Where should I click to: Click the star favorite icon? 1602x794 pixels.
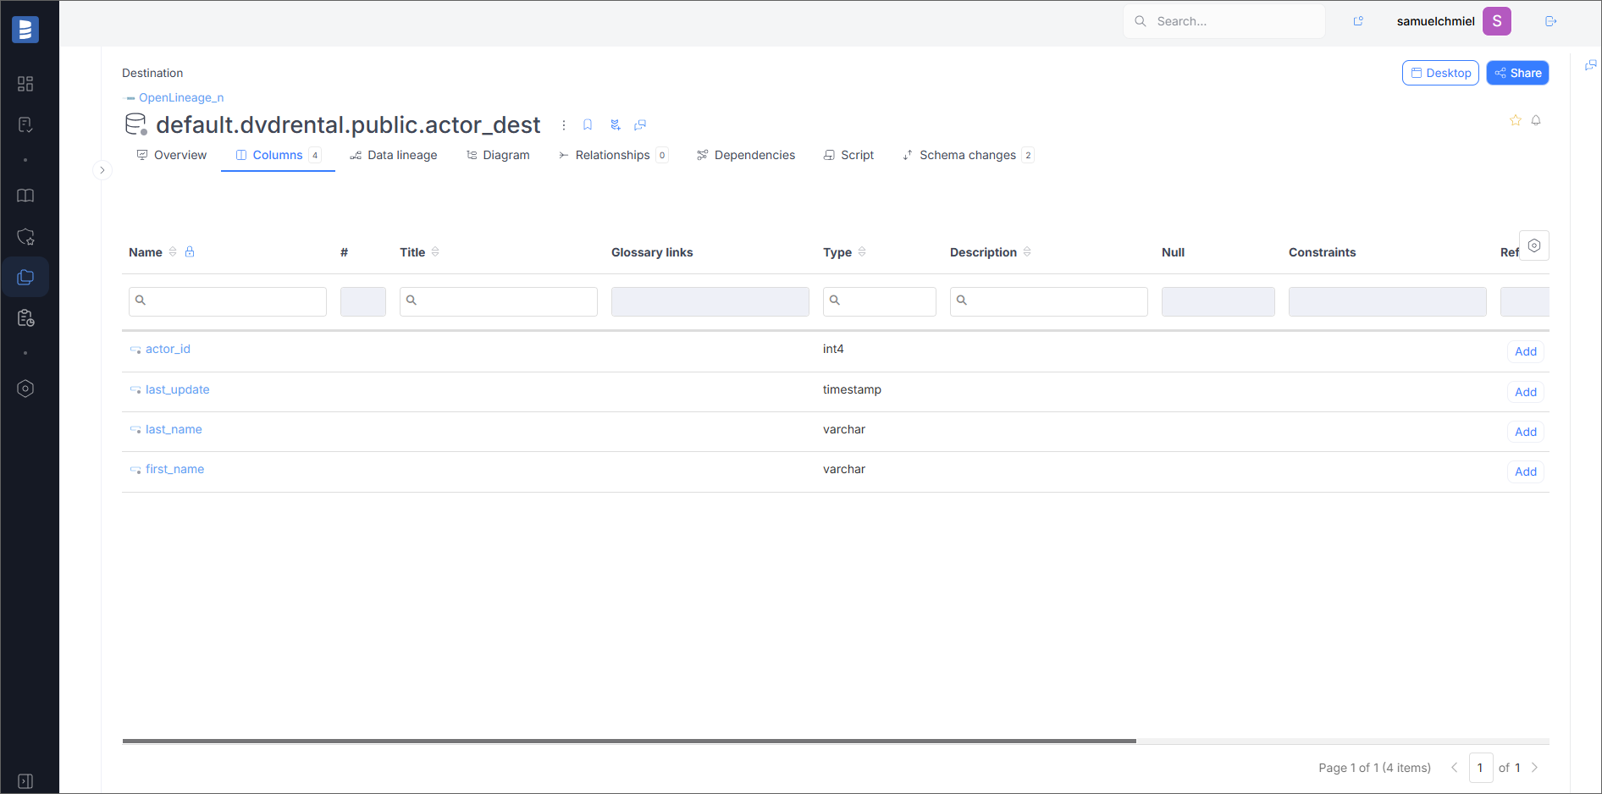pos(1515,120)
